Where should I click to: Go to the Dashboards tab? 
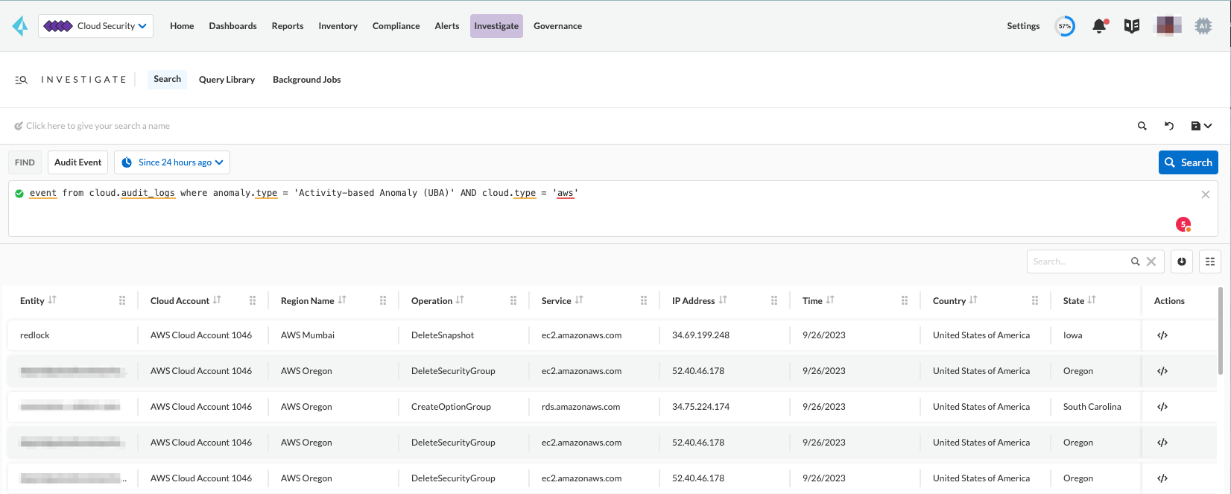(232, 26)
